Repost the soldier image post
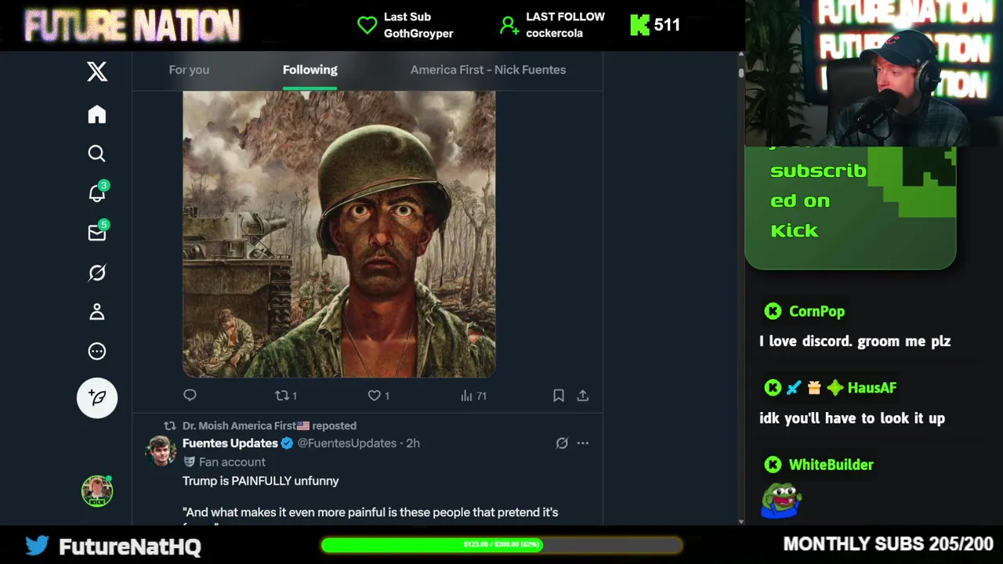Image resolution: width=1003 pixels, height=564 pixels. click(x=285, y=396)
